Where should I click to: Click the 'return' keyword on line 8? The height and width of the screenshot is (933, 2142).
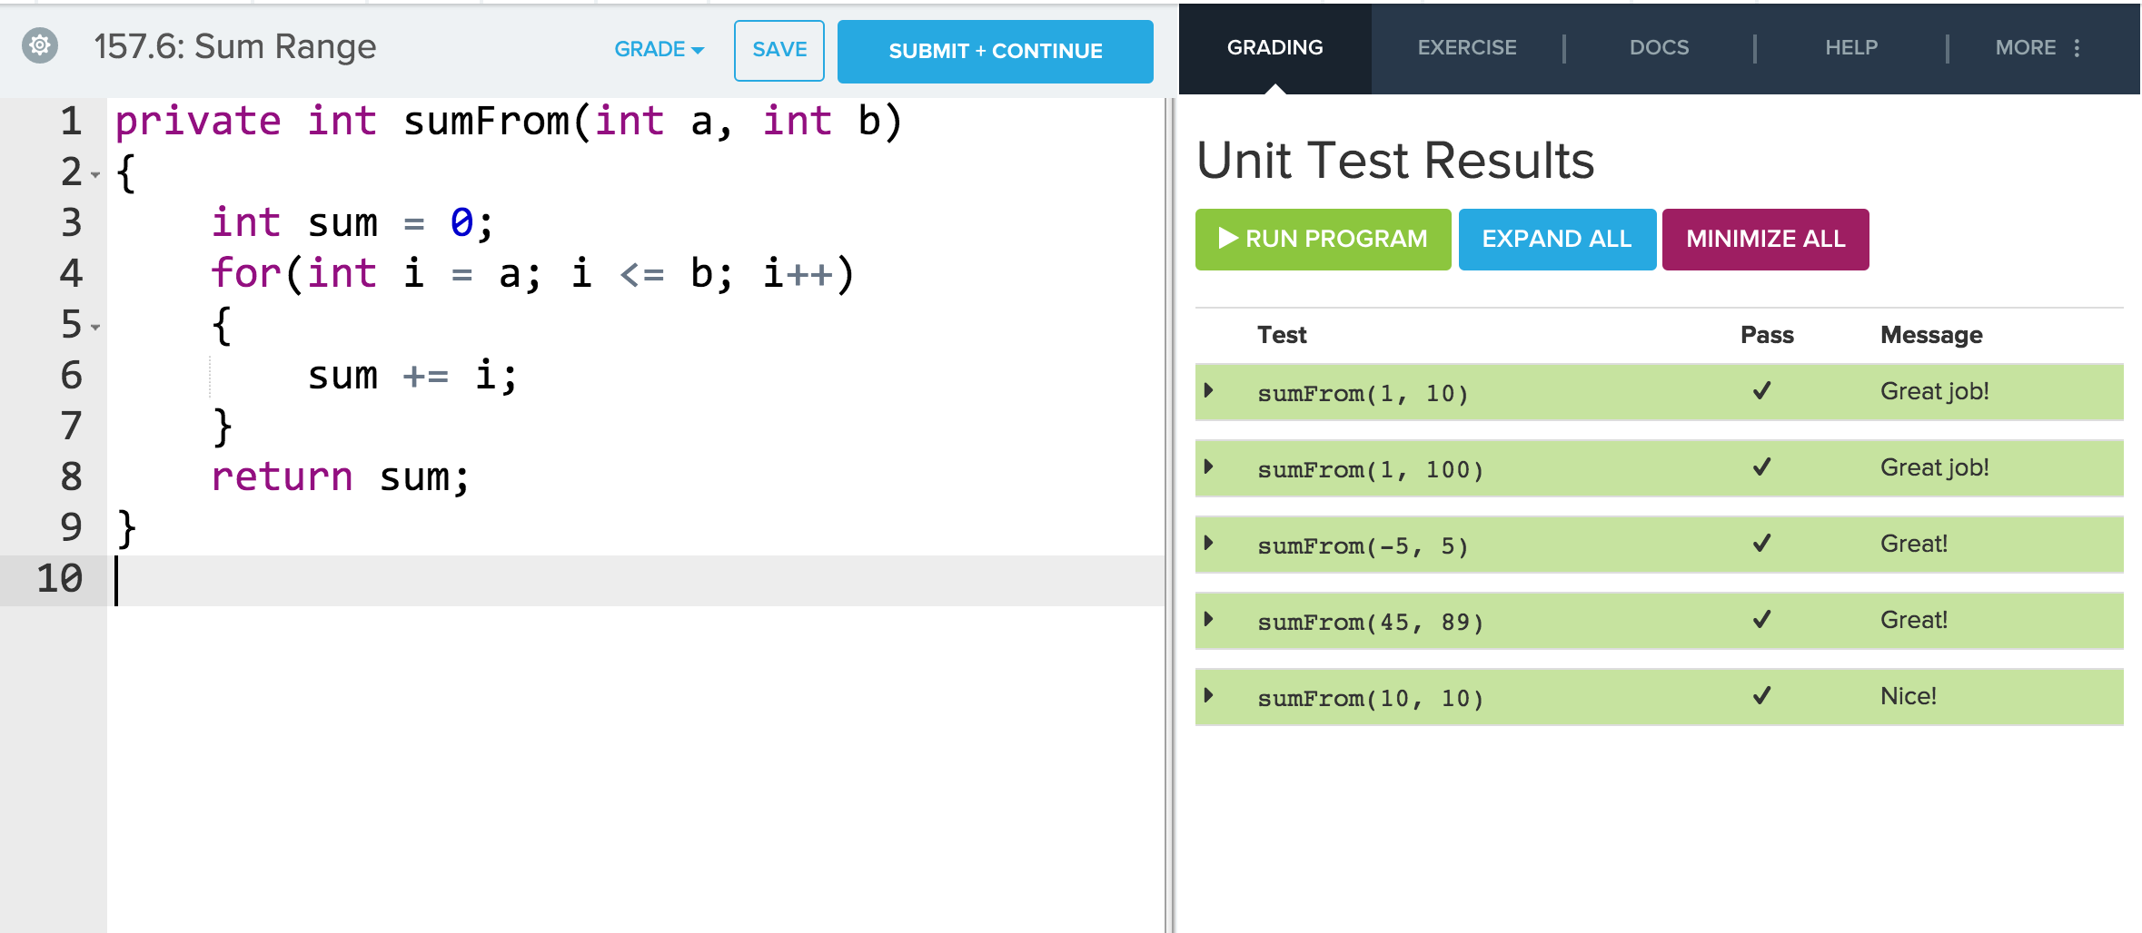click(282, 477)
